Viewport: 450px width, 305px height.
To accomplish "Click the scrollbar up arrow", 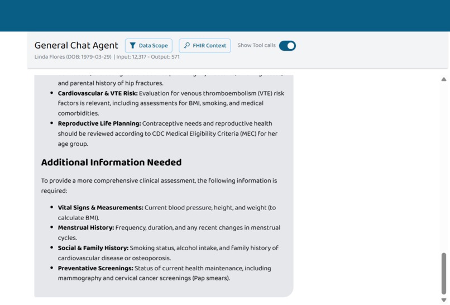I will tap(444, 79).
